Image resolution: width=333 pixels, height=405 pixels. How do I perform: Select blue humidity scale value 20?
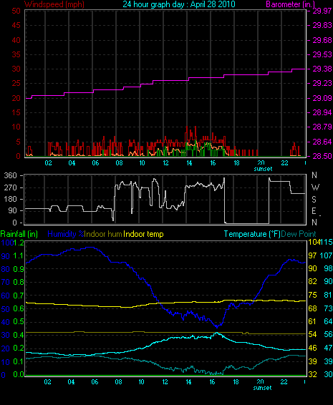point(6,348)
